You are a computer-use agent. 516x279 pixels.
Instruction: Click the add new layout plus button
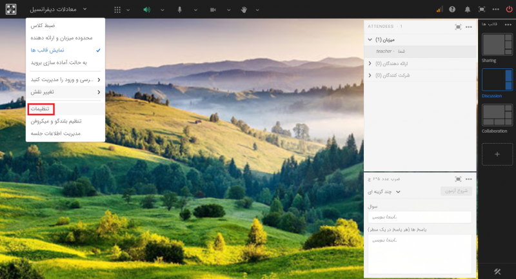click(x=497, y=155)
